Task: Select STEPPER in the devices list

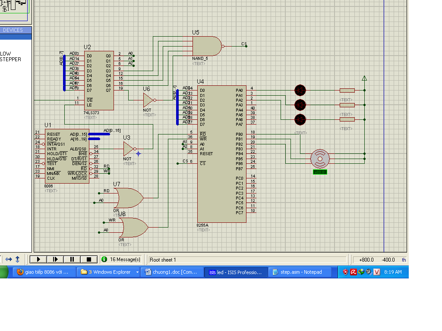Action: coord(10,59)
